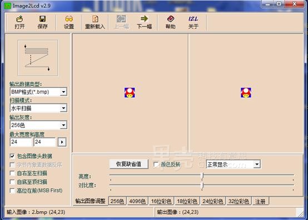Image resolution: width=308 pixels, height=220 pixels.
Task: Switch to the 4096色 tab
Action: click(137, 201)
